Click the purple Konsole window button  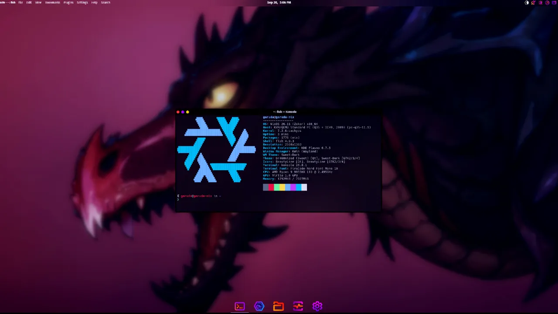point(183,112)
